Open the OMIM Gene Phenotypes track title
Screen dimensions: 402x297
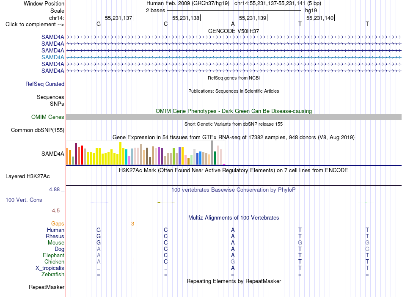click(x=234, y=111)
